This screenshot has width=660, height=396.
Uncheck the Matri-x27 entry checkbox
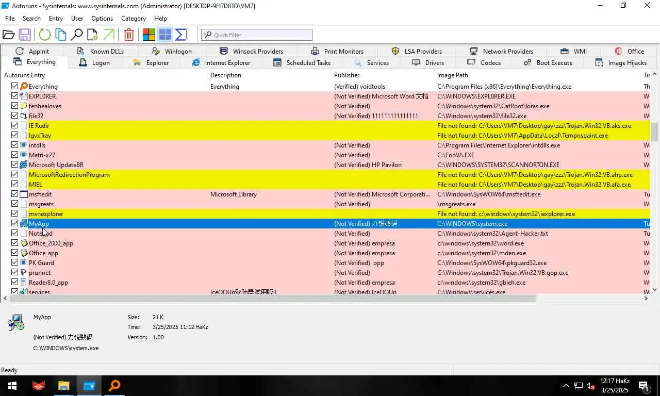14,155
